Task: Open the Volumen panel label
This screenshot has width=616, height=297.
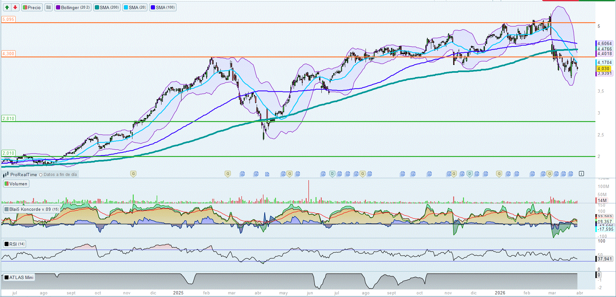Action: coord(16,184)
